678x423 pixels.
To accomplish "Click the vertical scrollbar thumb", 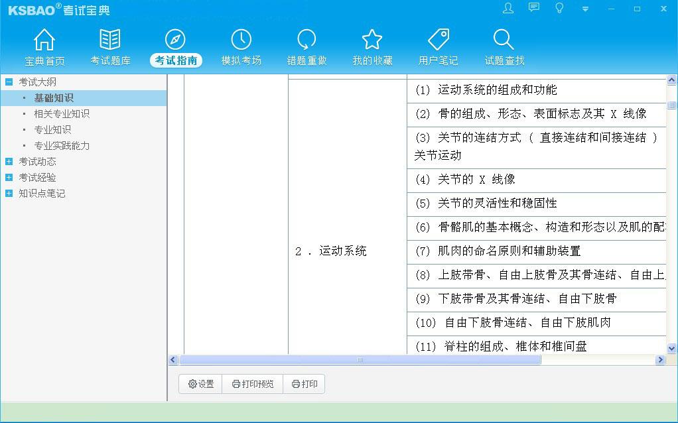I will pos(671,105).
